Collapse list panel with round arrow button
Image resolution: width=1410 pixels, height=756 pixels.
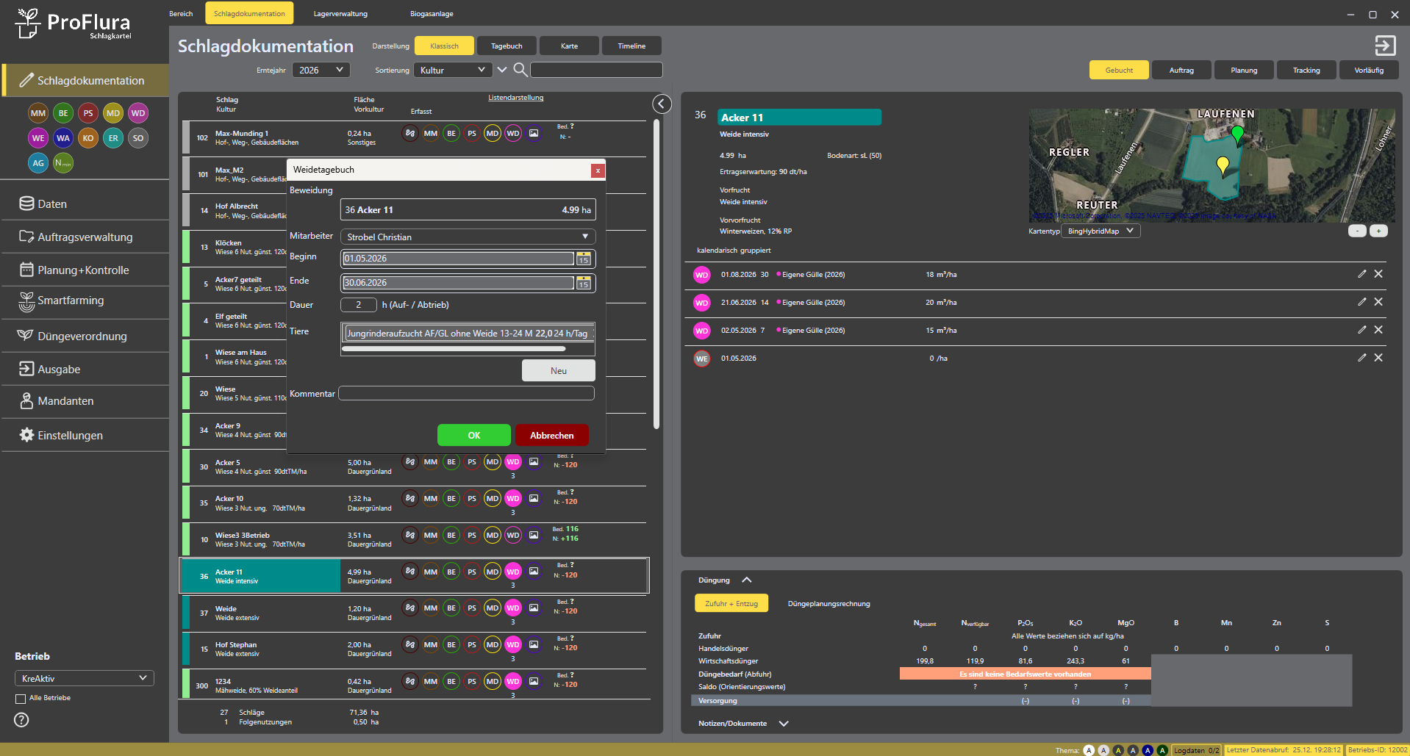coord(662,104)
